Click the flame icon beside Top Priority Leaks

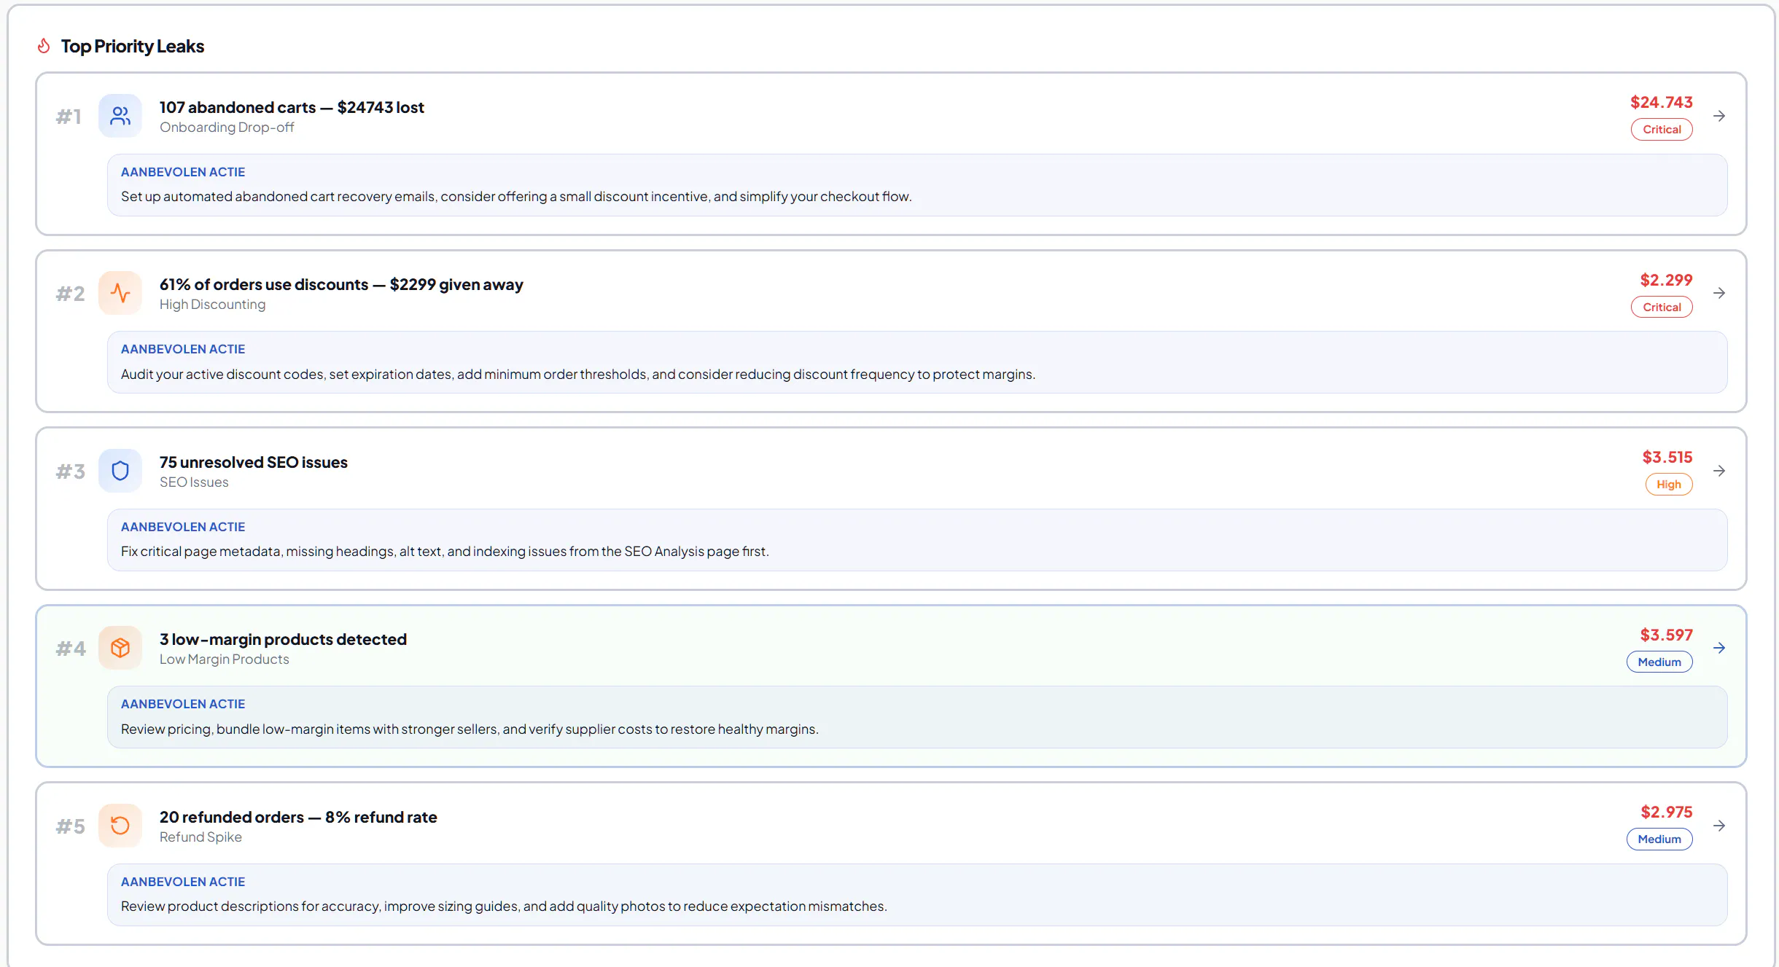[44, 46]
